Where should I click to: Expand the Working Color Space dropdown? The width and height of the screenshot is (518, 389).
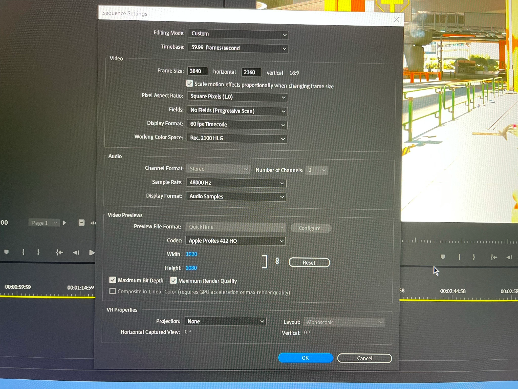click(x=237, y=138)
